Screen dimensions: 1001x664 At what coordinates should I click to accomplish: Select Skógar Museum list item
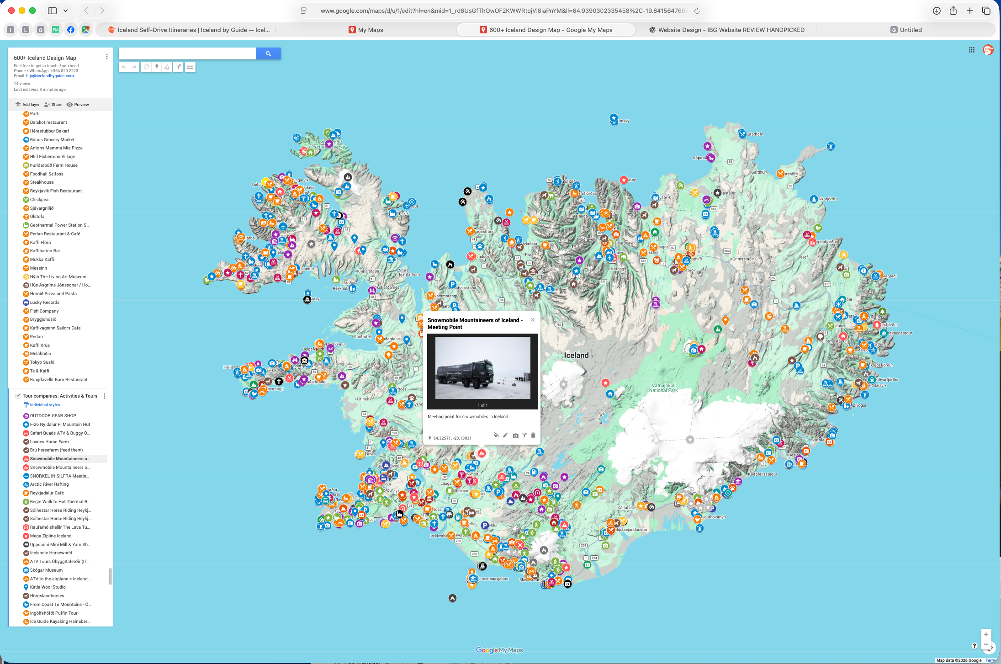point(46,570)
